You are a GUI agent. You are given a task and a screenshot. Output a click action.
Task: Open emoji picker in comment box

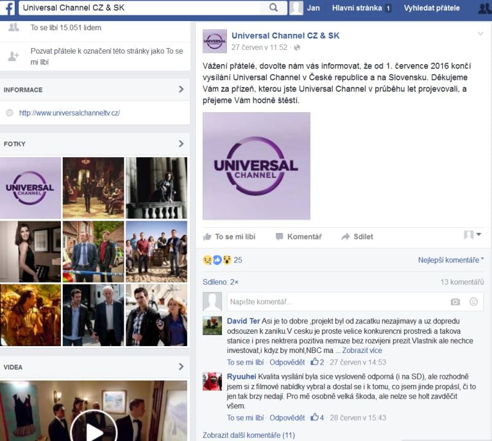pyautogui.click(x=474, y=302)
